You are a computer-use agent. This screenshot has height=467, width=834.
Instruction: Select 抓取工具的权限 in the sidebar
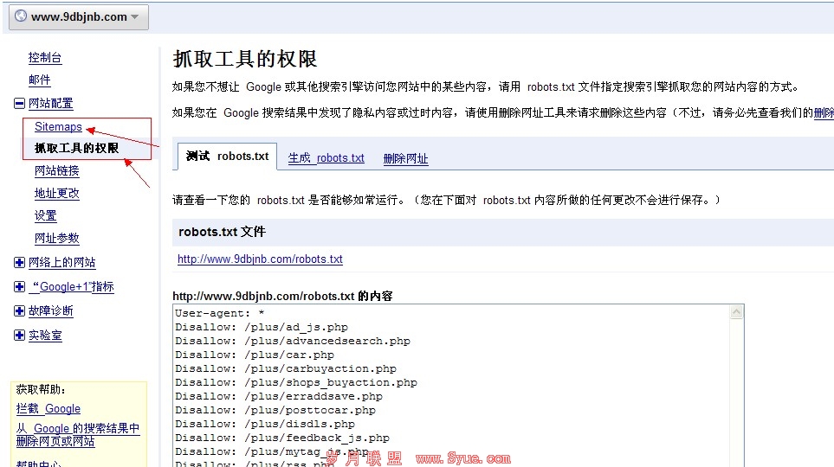point(76,149)
